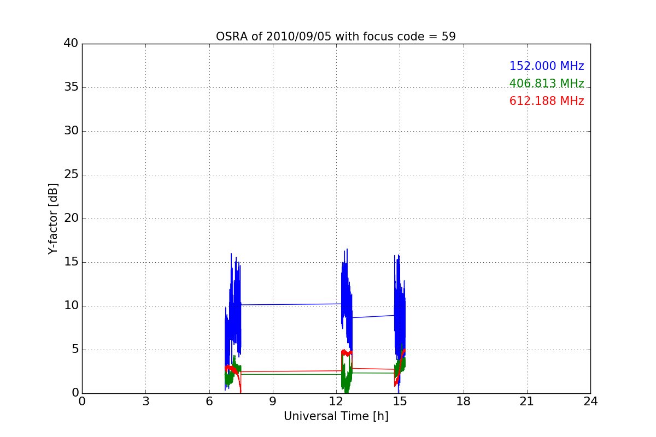Click the red data segment near 12.5 h
The height and width of the screenshot is (437, 656).
click(347, 353)
